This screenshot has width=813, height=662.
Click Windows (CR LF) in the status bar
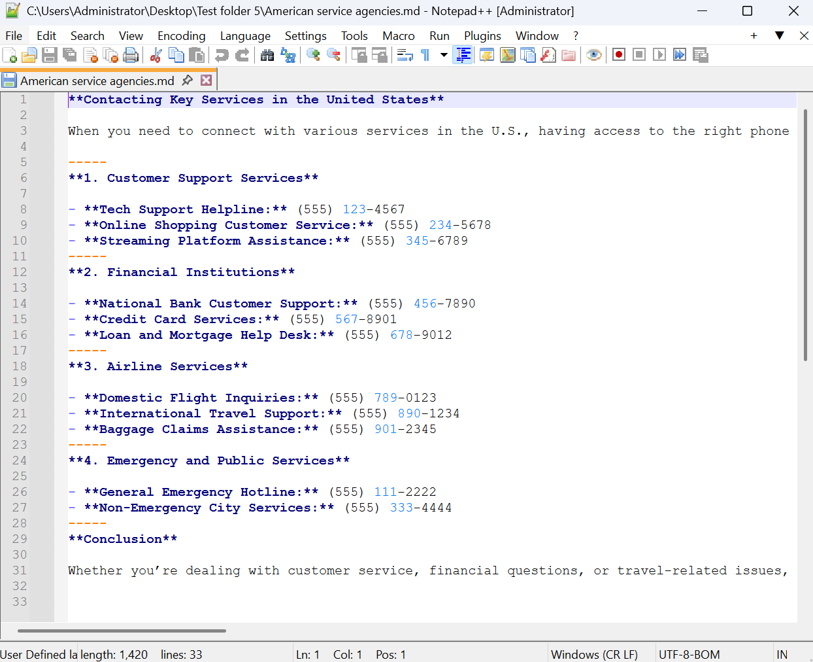tap(593, 654)
